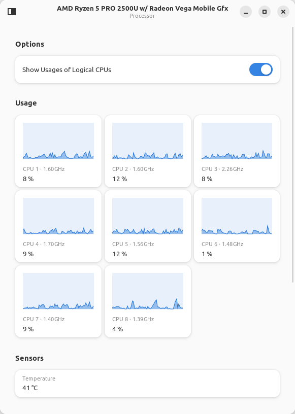
Task: Click the CPU 3 · 2.26 GHz label
Action: pos(222,169)
